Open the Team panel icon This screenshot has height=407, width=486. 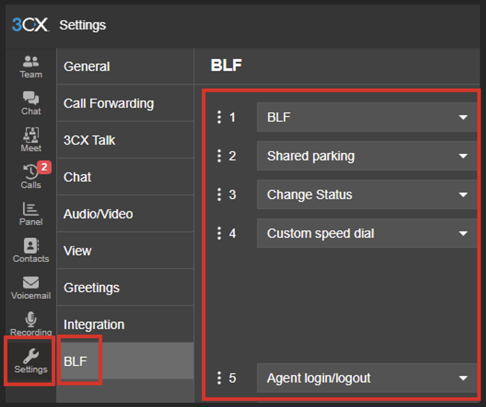[31, 67]
